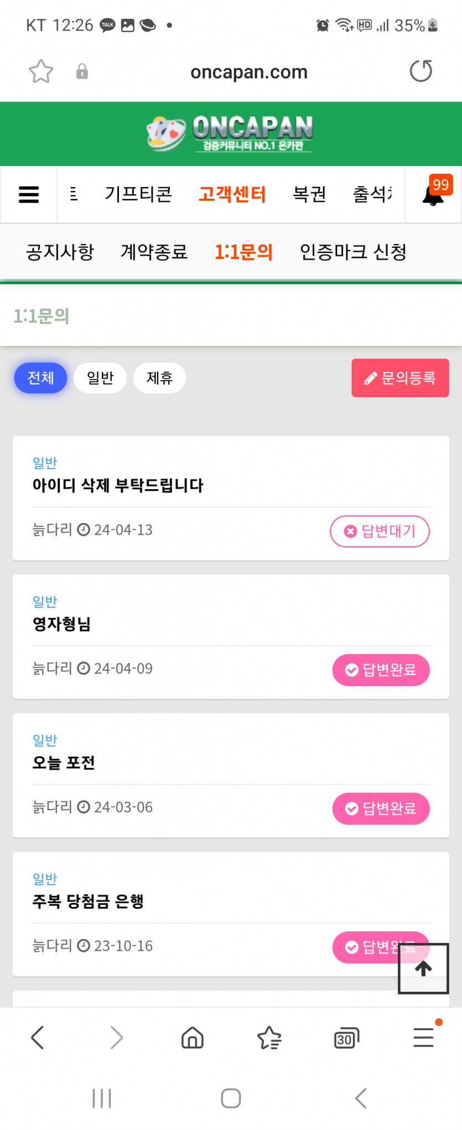The width and height of the screenshot is (462, 1130).
Task: Go to browser home page icon
Action: (x=193, y=1038)
